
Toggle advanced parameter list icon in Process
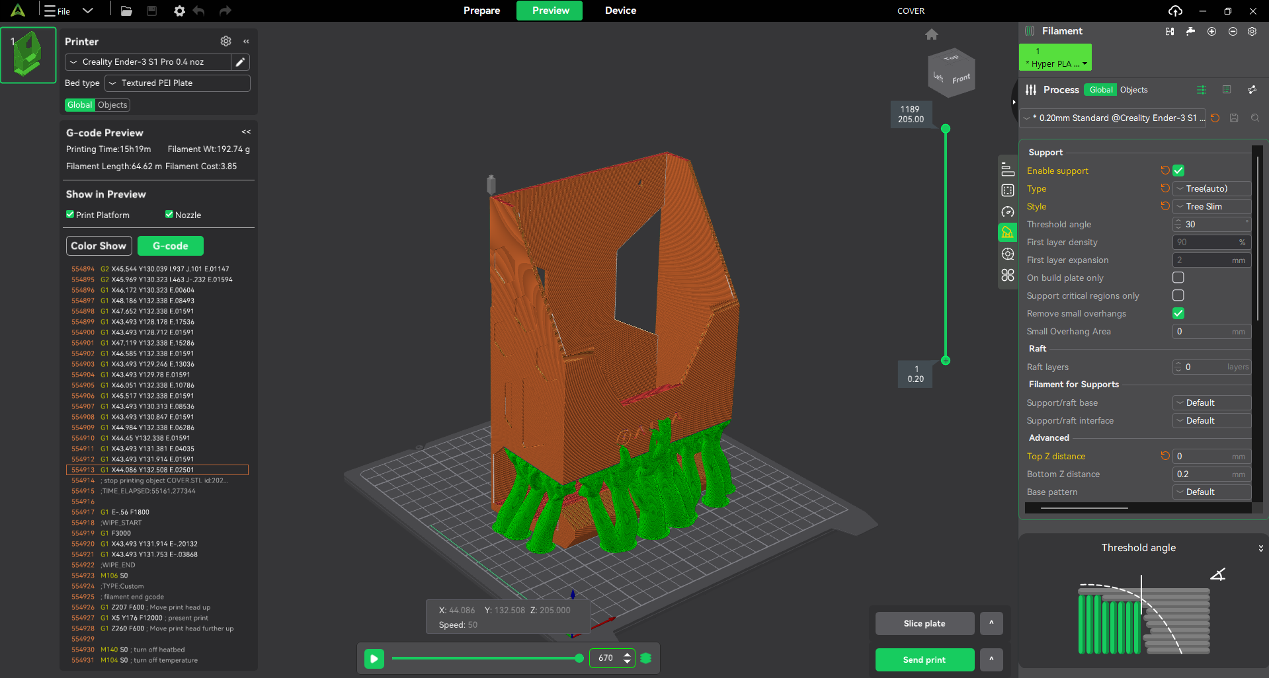click(x=1202, y=90)
